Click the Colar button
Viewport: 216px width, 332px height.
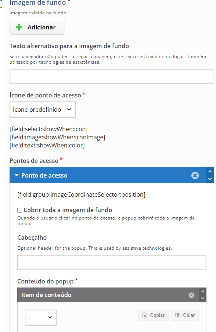(185, 315)
